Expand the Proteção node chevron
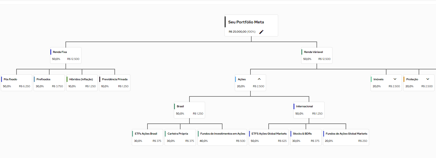 pos(428,79)
